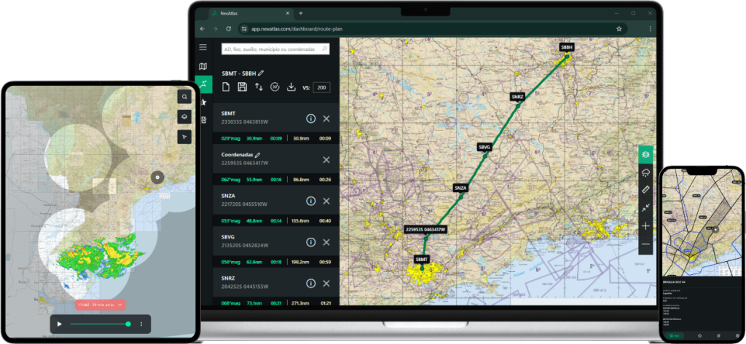This screenshot has width=746, height=344.
Task: Select the active route planning sidebar tab
Action: pyautogui.click(x=203, y=85)
